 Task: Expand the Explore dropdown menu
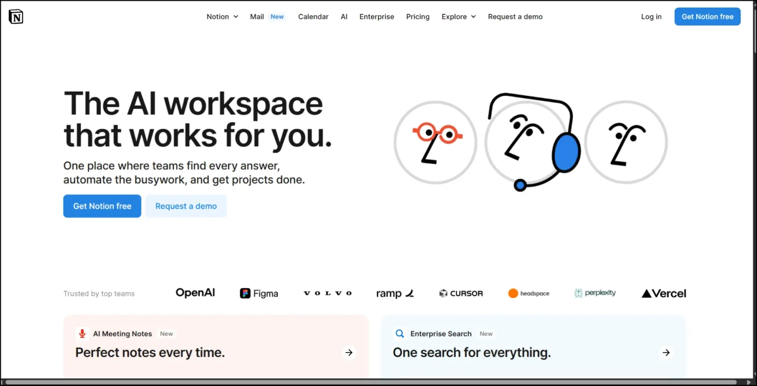point(458,17)
